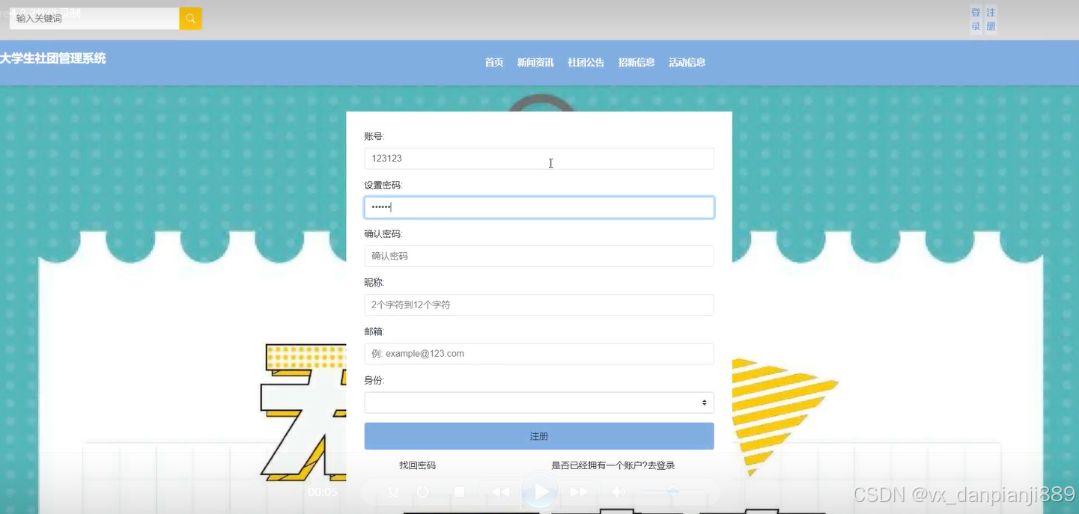Open 招新信息 navigation item

636,63
